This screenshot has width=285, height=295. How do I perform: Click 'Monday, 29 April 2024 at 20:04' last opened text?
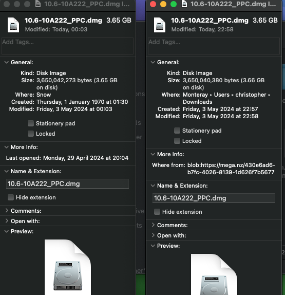(x=86, y=158)
